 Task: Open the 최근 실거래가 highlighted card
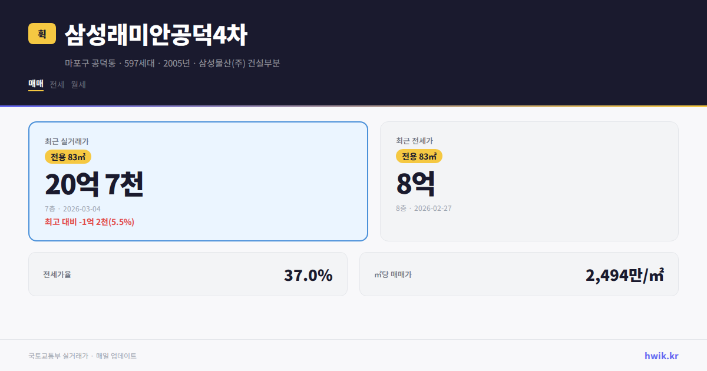tap(197, 180)
